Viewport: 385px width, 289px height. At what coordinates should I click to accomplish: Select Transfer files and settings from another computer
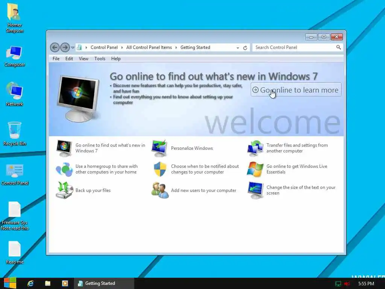297,148
